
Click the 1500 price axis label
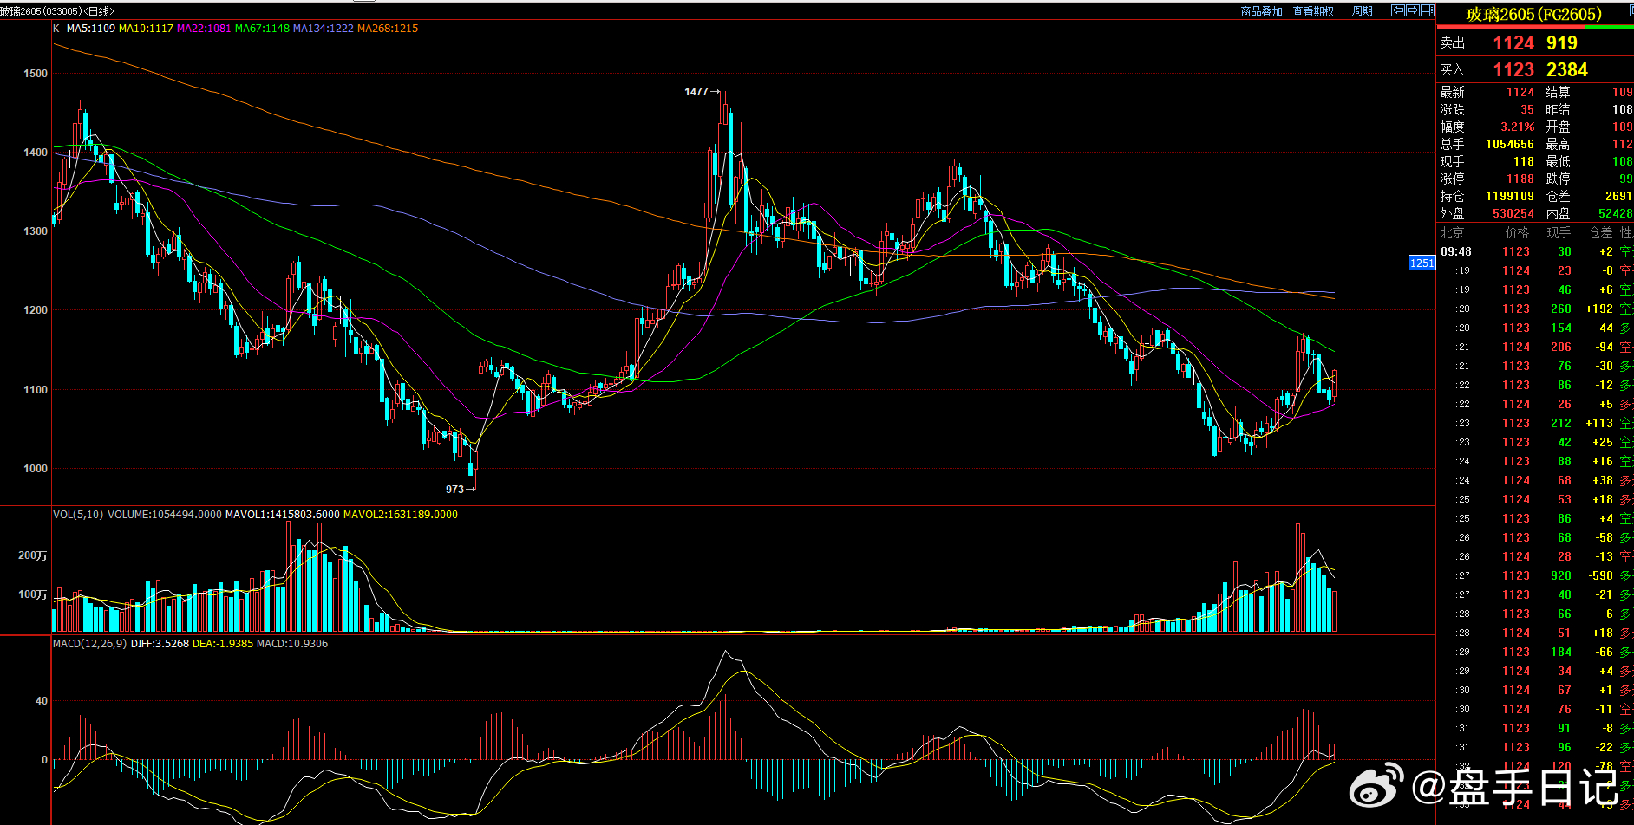tap(36, 74)
